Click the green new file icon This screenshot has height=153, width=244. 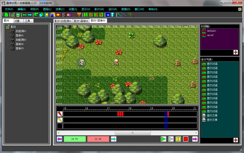coord(7,15)
